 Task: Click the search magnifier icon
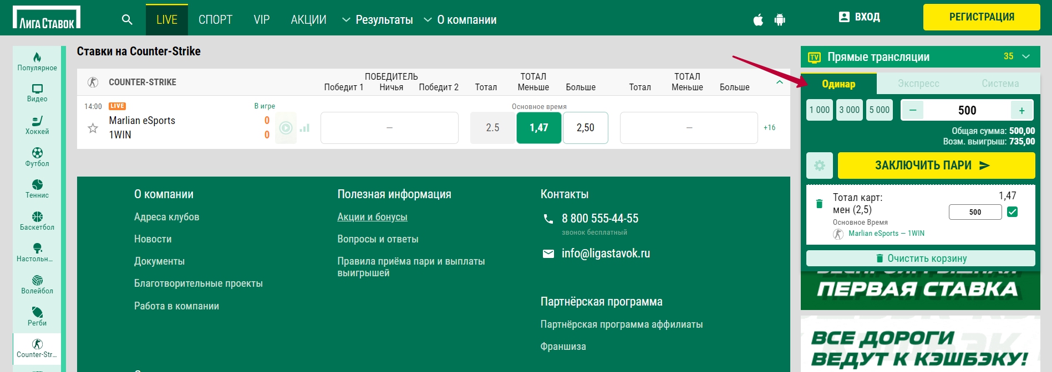[x=127, y=20]
